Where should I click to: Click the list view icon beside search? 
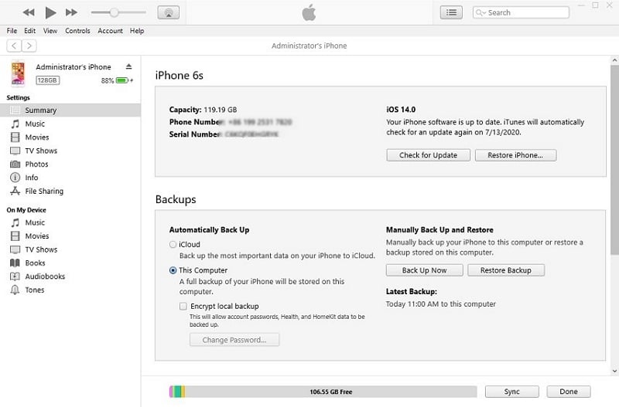tap(451, 12)
